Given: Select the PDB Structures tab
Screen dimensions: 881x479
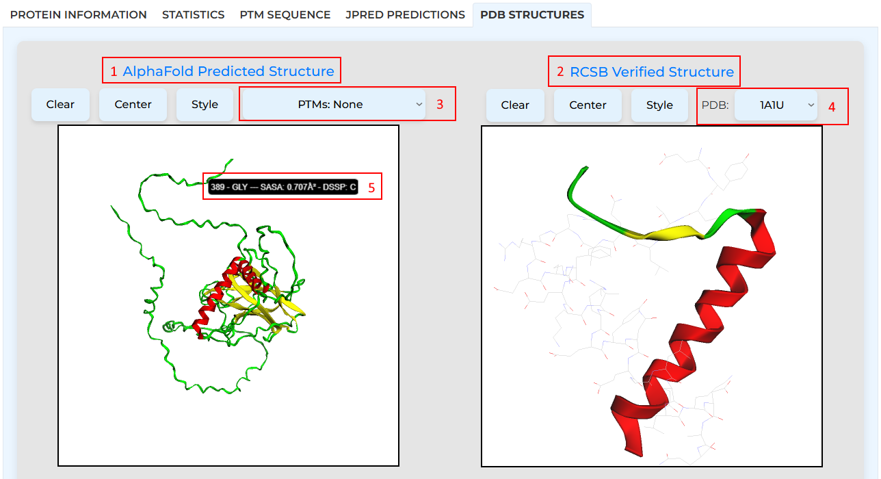Looking at the screenshot, I should click(x=531, y=14).
